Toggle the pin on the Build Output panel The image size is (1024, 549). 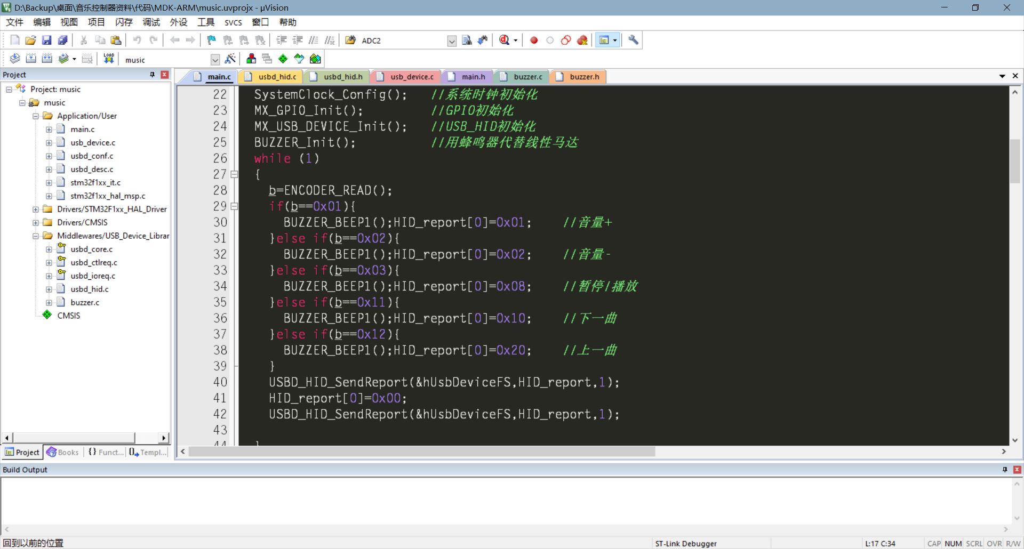point(1005,470)
